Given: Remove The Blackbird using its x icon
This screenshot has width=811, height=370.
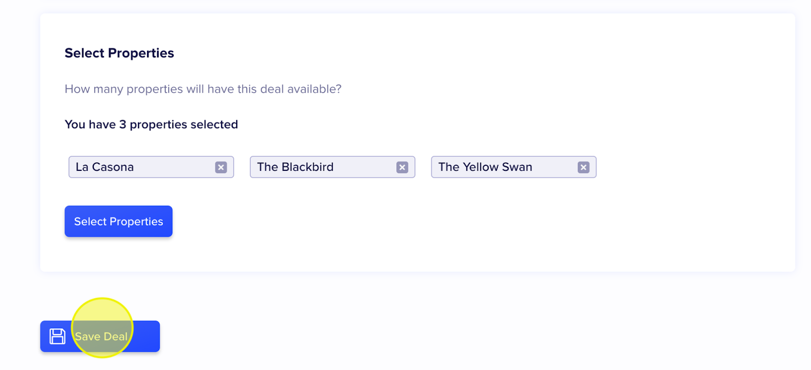Looking at the screenshot, I should pyautogui.click(x=402, y=167).
